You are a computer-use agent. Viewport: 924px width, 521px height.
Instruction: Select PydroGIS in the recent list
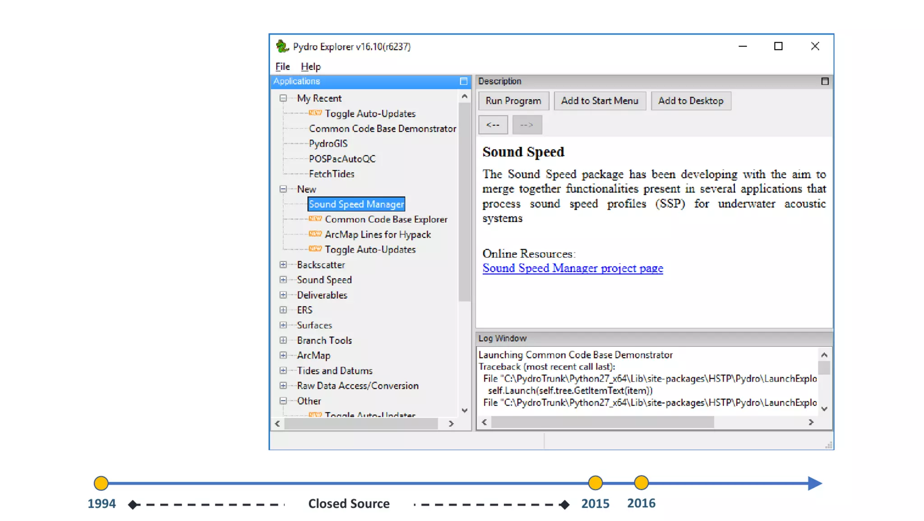click(x=328, y=143)
